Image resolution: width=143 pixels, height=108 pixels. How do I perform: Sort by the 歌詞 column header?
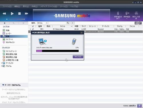pyautogui.click(x=48, y=26)
